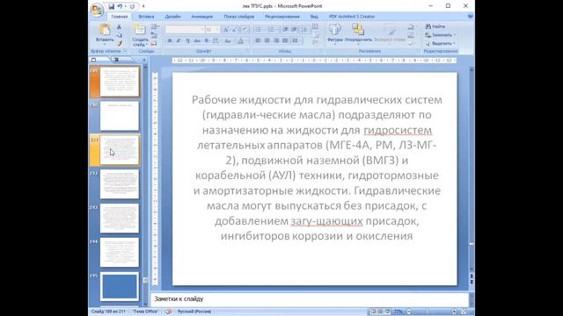
Task: Open shape outline option
Action: tap(411, 35)
